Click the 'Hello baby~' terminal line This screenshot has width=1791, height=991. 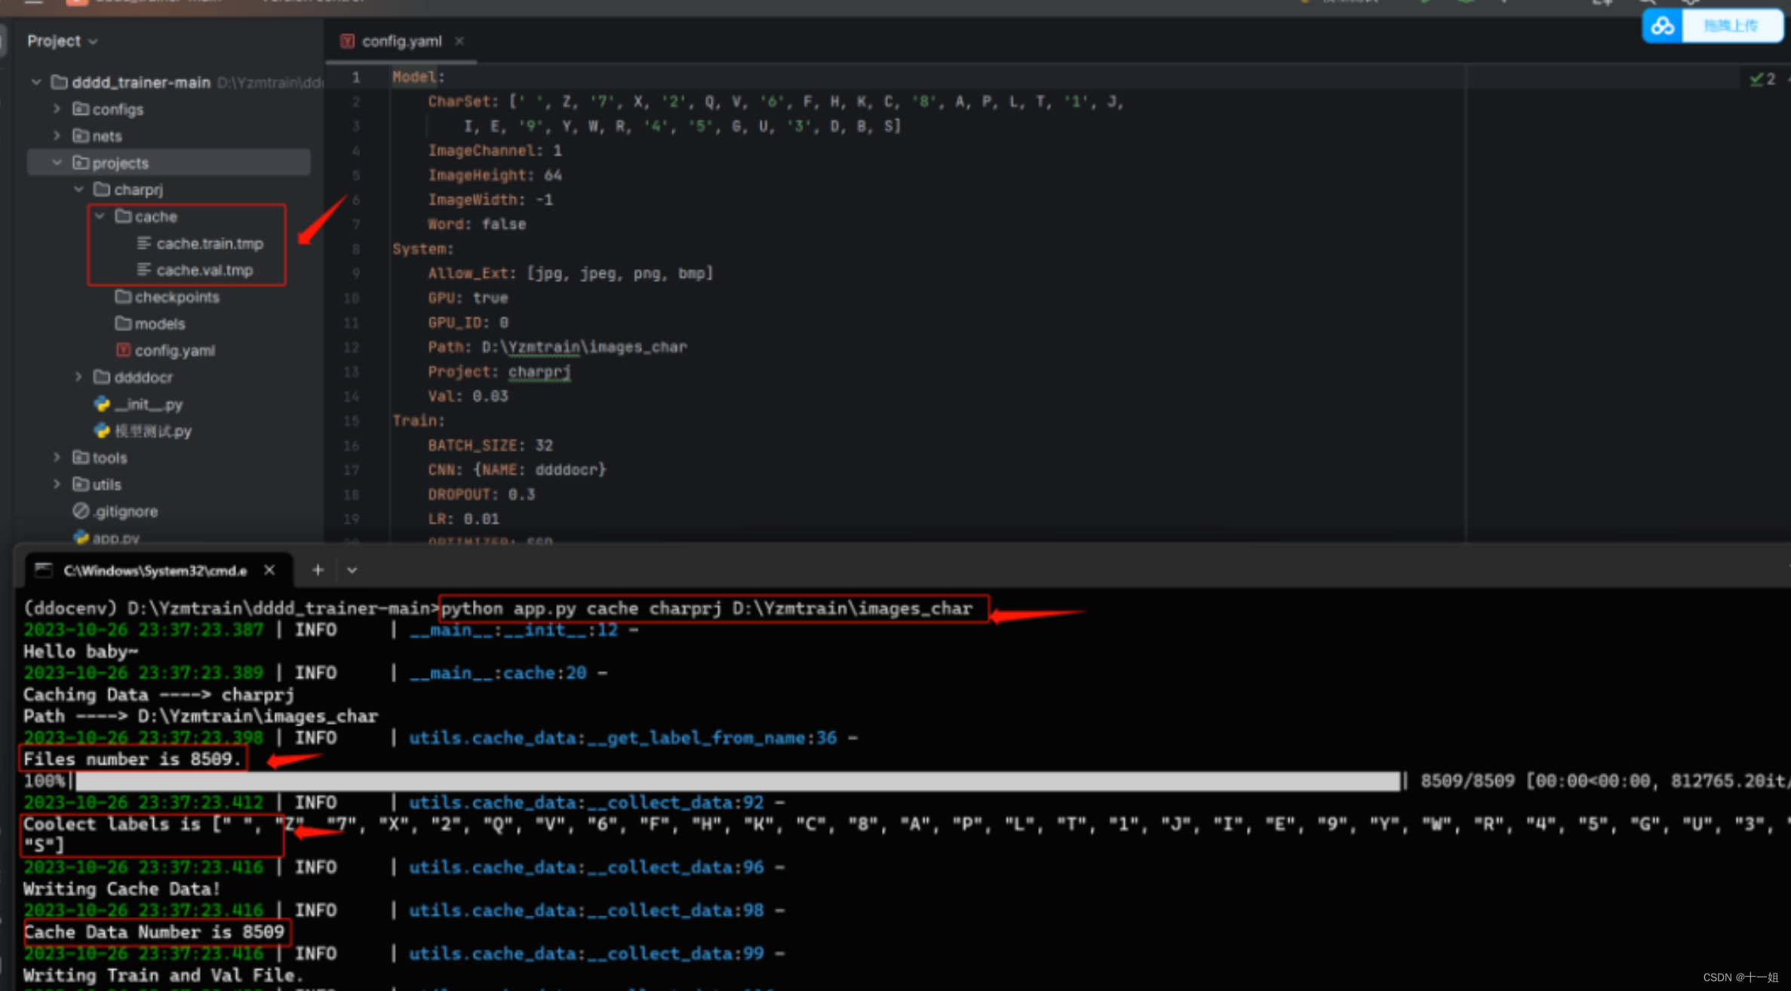click(81, 651)
